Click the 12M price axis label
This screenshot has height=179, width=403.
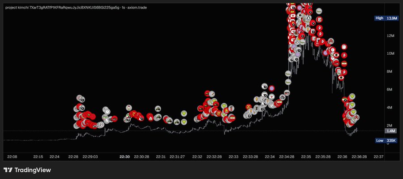pos(390,36)
